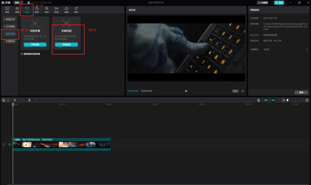The height and width of the screenshot is (185, 311).
Task: Select the pointer tool in timeline toolbar
Action: pos(3,100)
